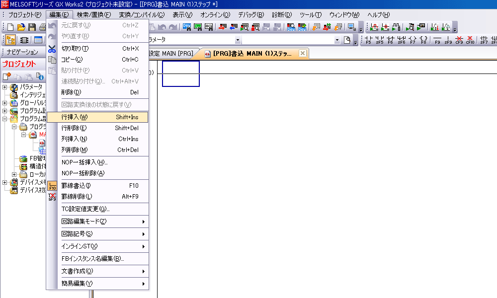
Task: Select NOP一括削除 menu entry
Action: (97, 173)
